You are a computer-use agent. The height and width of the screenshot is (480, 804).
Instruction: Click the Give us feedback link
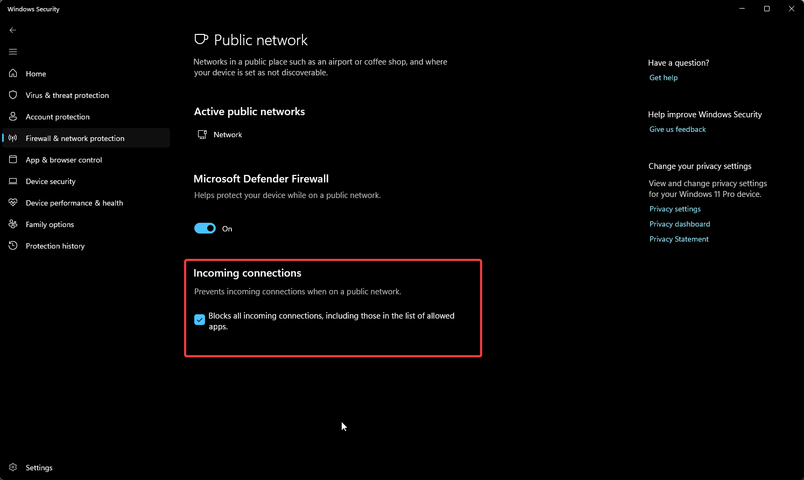click(678, 129)
